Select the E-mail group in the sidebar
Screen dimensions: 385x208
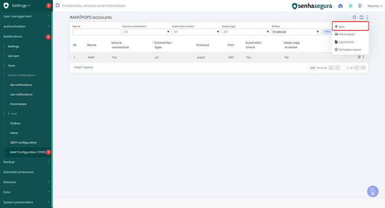[12, 114]
